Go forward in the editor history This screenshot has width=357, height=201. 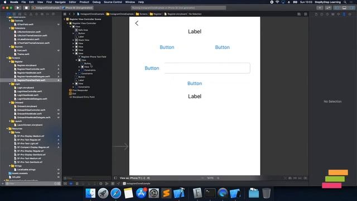74,14
